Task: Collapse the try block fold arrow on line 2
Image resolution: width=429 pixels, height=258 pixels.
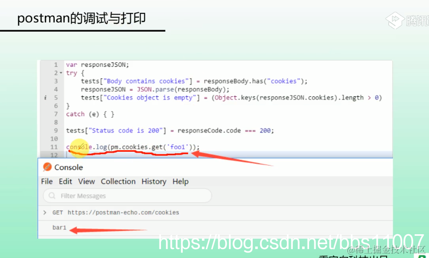Action: pyautogui.click(x=61, y=73)
